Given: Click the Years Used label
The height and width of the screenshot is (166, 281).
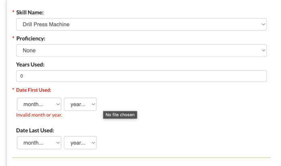Looking at the screenshot, I should coord(30,64).
